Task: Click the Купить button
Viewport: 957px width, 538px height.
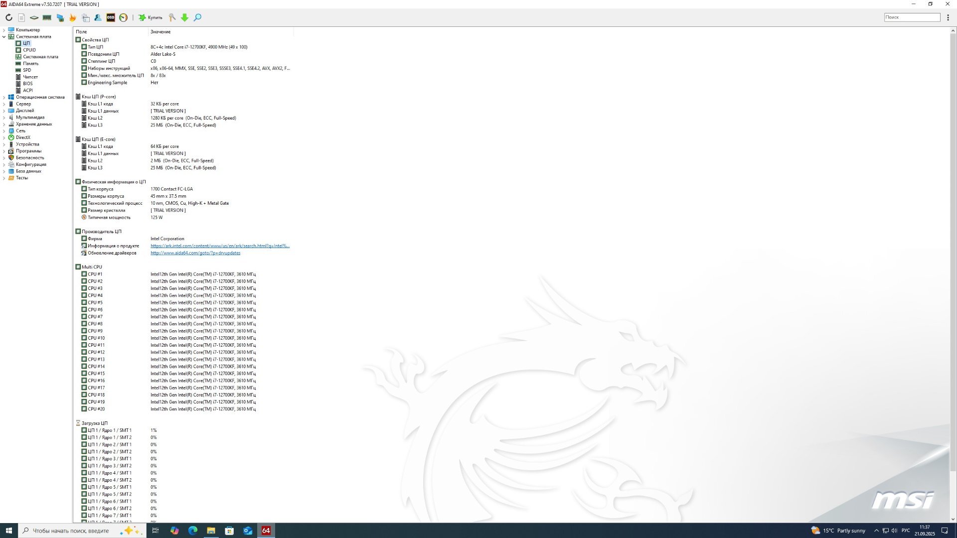Action: point(151,17)
